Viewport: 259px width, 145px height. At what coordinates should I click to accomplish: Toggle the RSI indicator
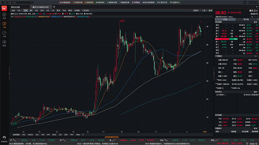[43, 135]
